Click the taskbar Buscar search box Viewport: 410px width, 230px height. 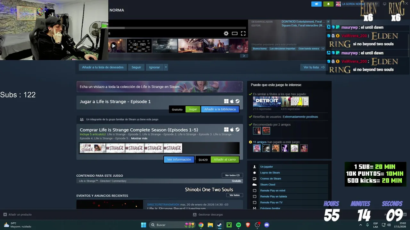click(x=173, y=225)
